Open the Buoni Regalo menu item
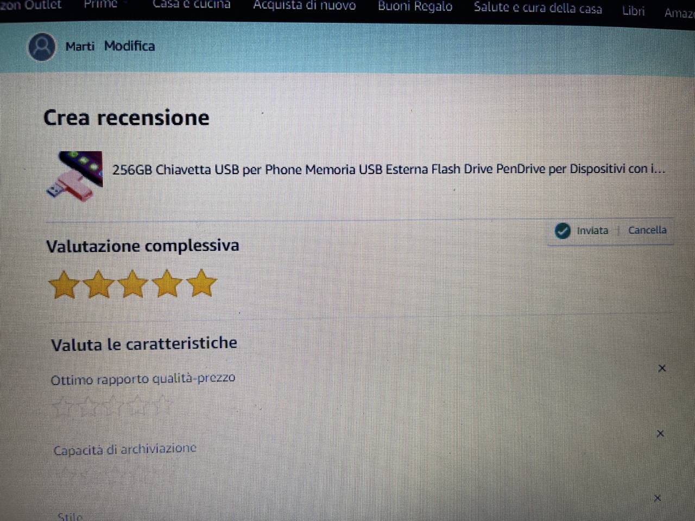 (x=415, y=7)
